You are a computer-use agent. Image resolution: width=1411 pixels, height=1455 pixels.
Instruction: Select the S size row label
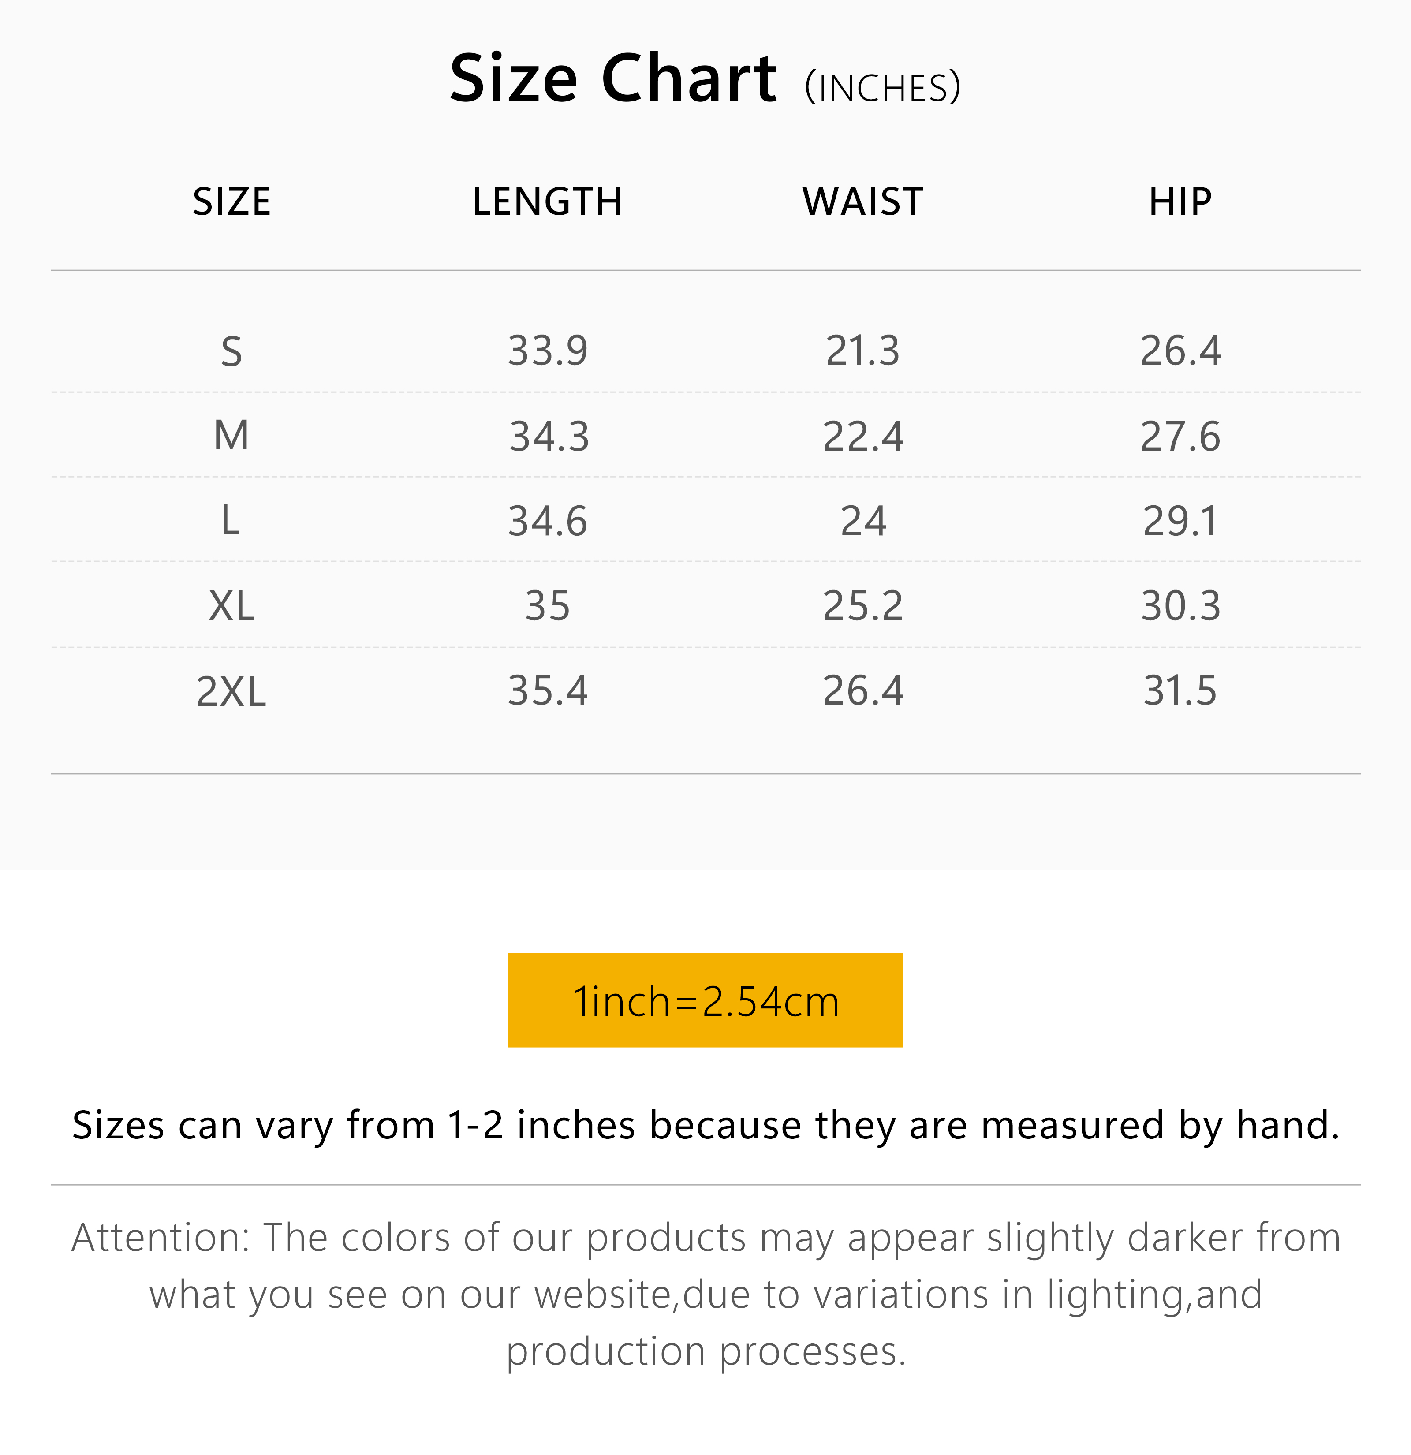click(231, 351)
